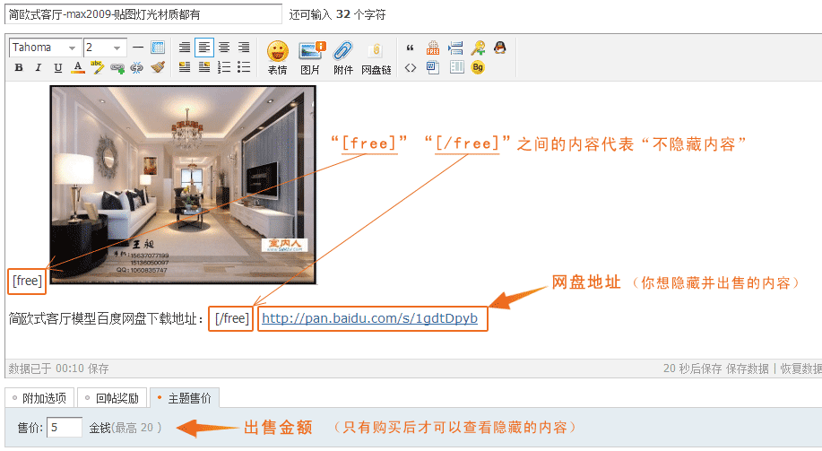Click the [/free] tag text in editor
This screenshot has height=451, width=822.
click(231, 318)
